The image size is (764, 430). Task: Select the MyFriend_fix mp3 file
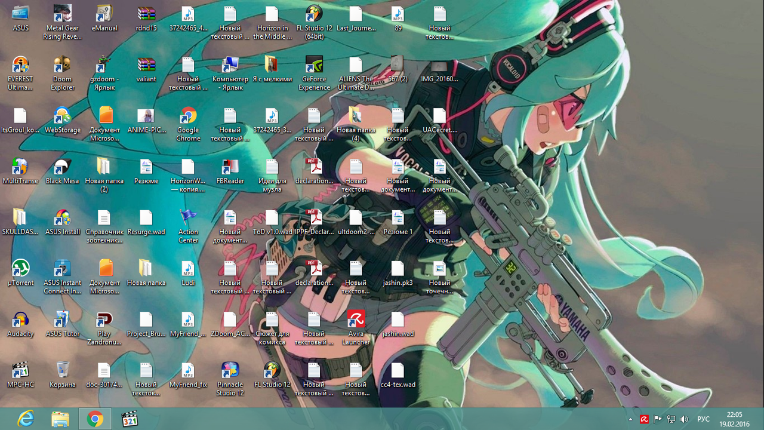coord(188,375)
